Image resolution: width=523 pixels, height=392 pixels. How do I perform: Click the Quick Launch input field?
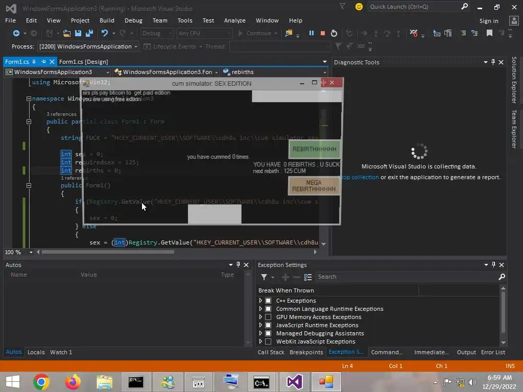[414, 7]
